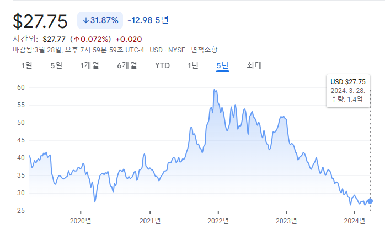The width and height of the screenshot is (385, 231).
Task: Show the 1개월 chart range
Action: [x=89, y=65]
